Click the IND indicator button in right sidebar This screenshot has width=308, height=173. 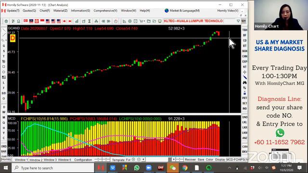[245, 109]
